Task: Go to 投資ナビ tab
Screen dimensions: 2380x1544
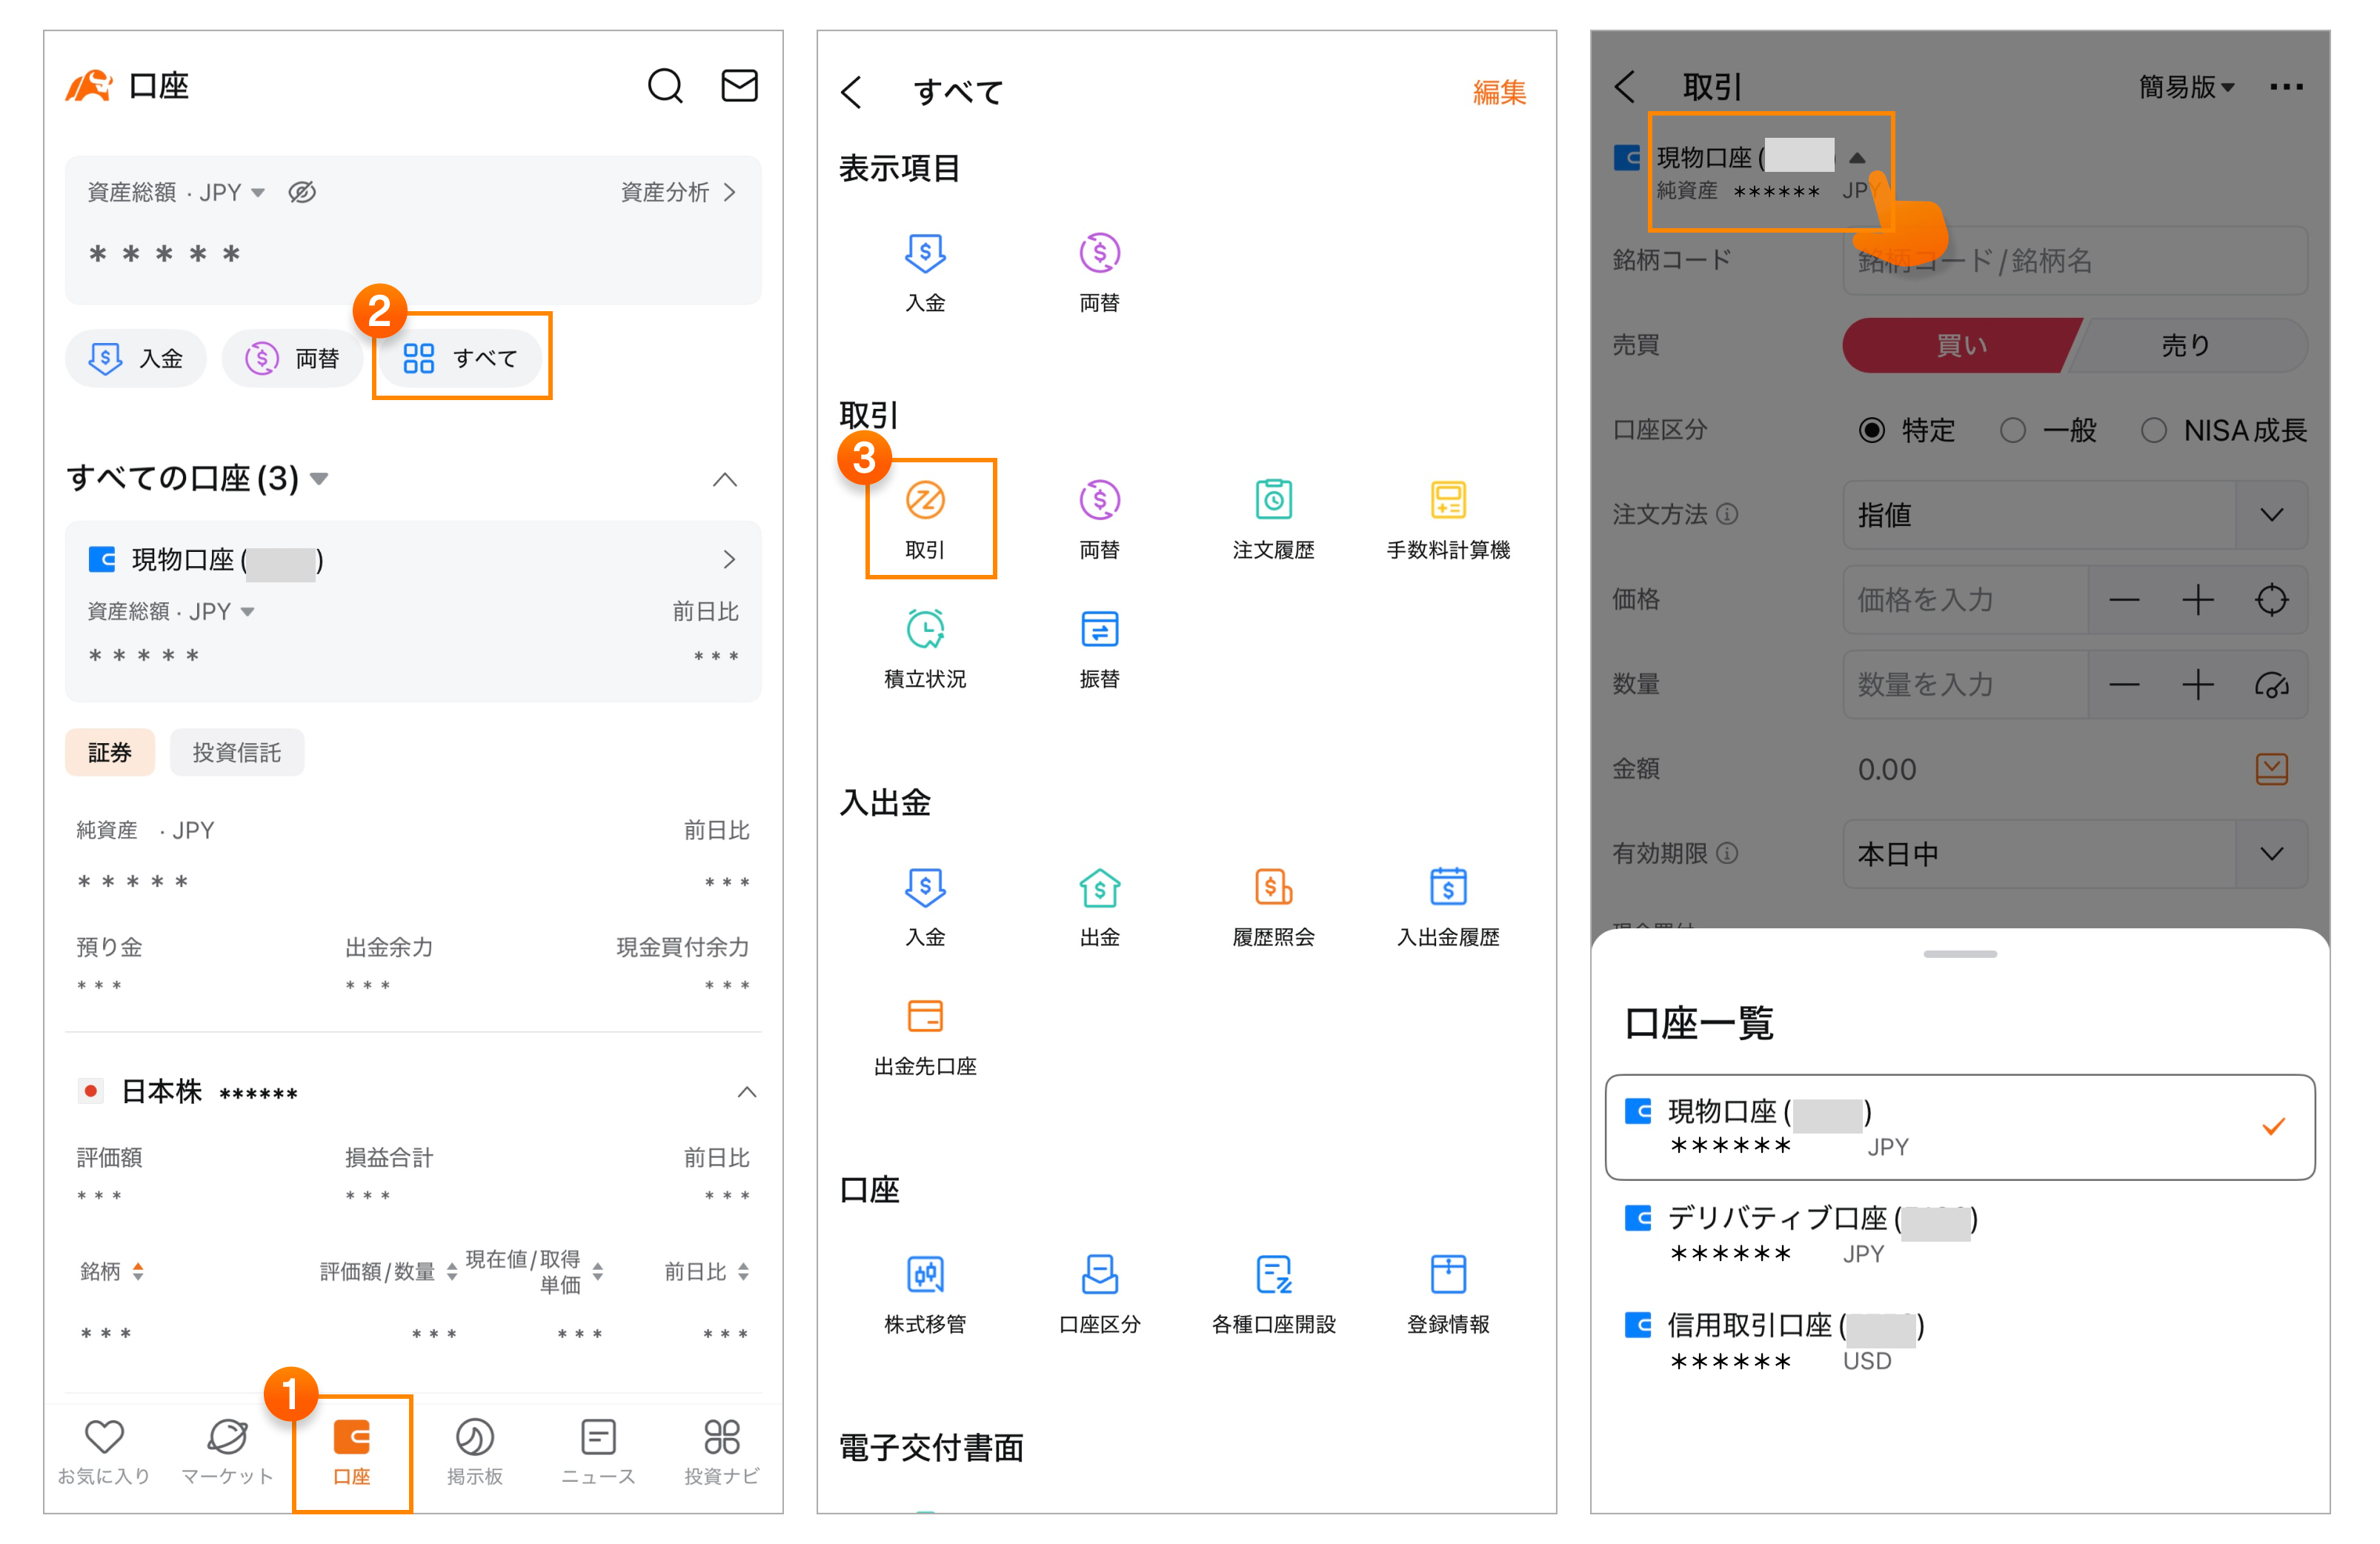Action: pos(721,1452)
